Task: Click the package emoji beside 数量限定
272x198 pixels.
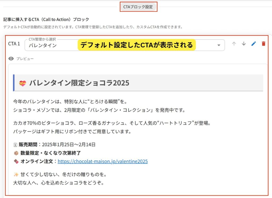Action: 16,153
